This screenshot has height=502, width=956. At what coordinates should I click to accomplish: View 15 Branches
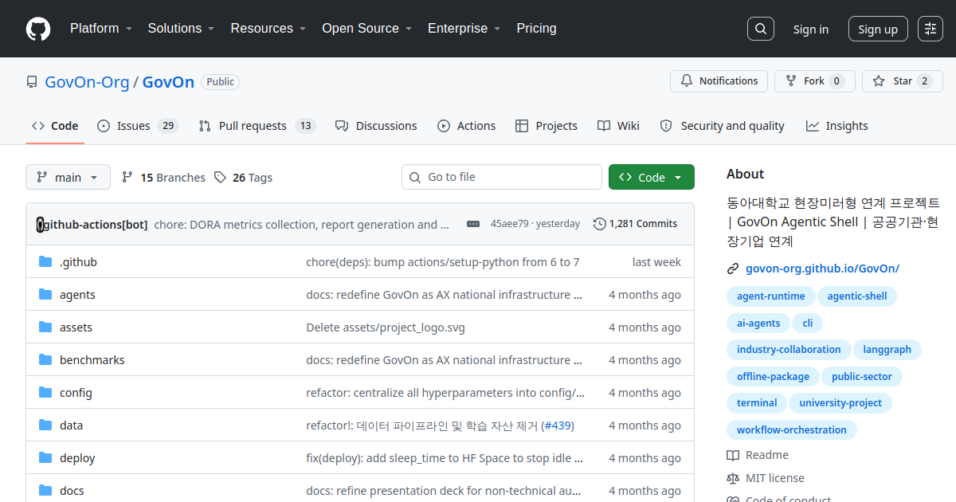click(x=163, y=178)
